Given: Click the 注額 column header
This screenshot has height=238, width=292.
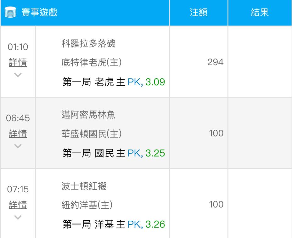Looking at the screenshot, I should click(x=199, y=13).
